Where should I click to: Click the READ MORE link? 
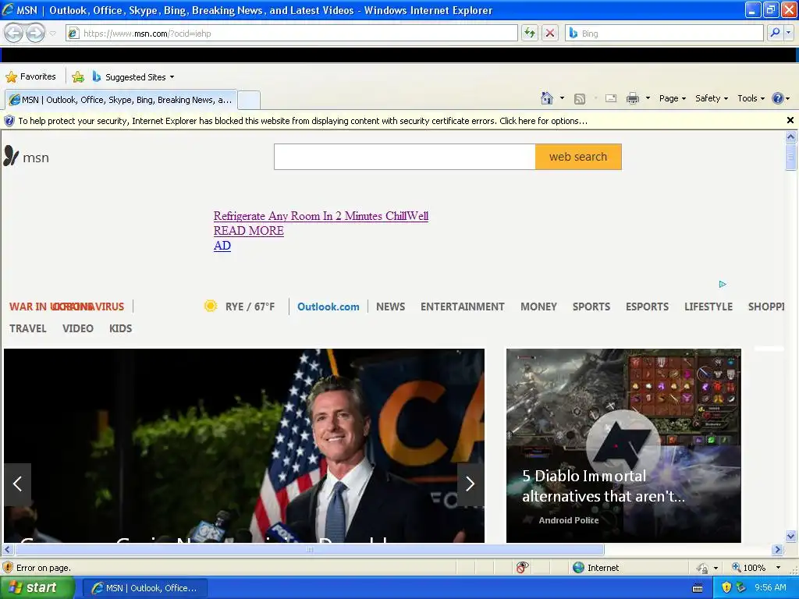pyautogui.click(x=249, y=231)
